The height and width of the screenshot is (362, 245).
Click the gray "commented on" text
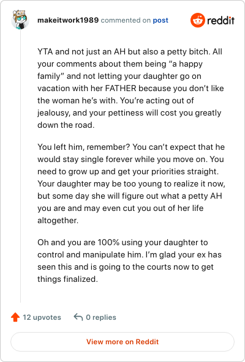click(x=126, y=20)
